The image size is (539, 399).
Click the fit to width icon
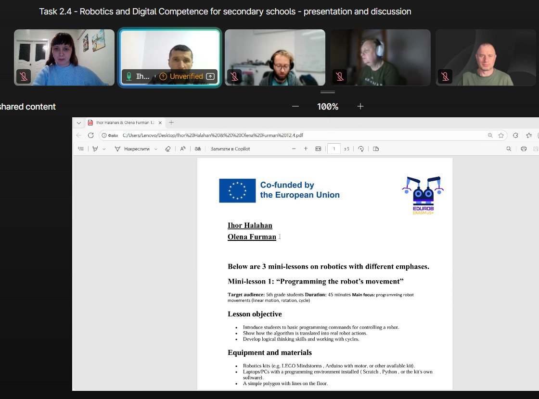coord(318,149)
